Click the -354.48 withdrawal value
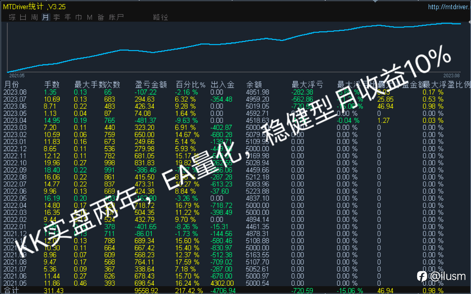Screen dimensions: 471x294 221,99
